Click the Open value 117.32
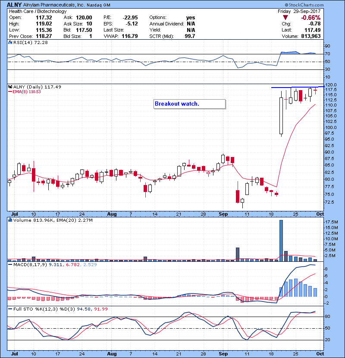Viewport: 345px width, 358px height. pos(44,18)
